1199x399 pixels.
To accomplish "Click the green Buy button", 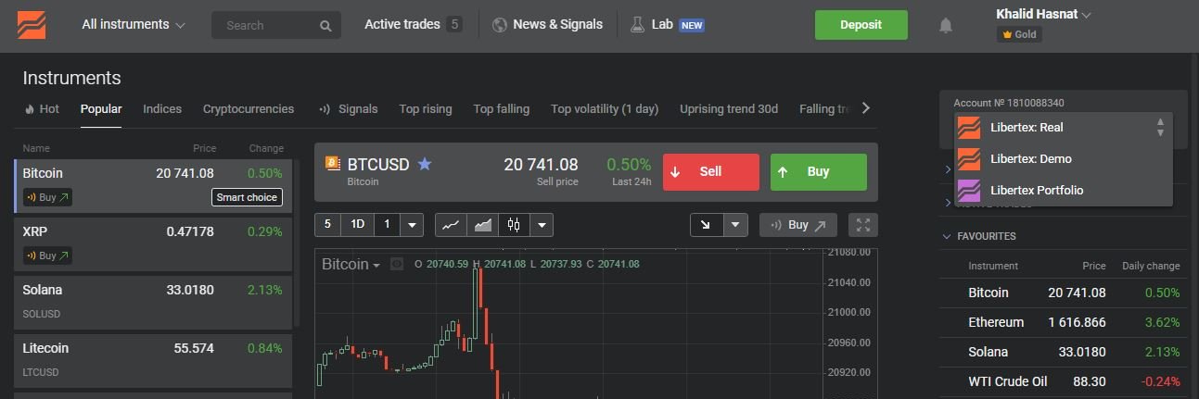I will tap(818, 172).
